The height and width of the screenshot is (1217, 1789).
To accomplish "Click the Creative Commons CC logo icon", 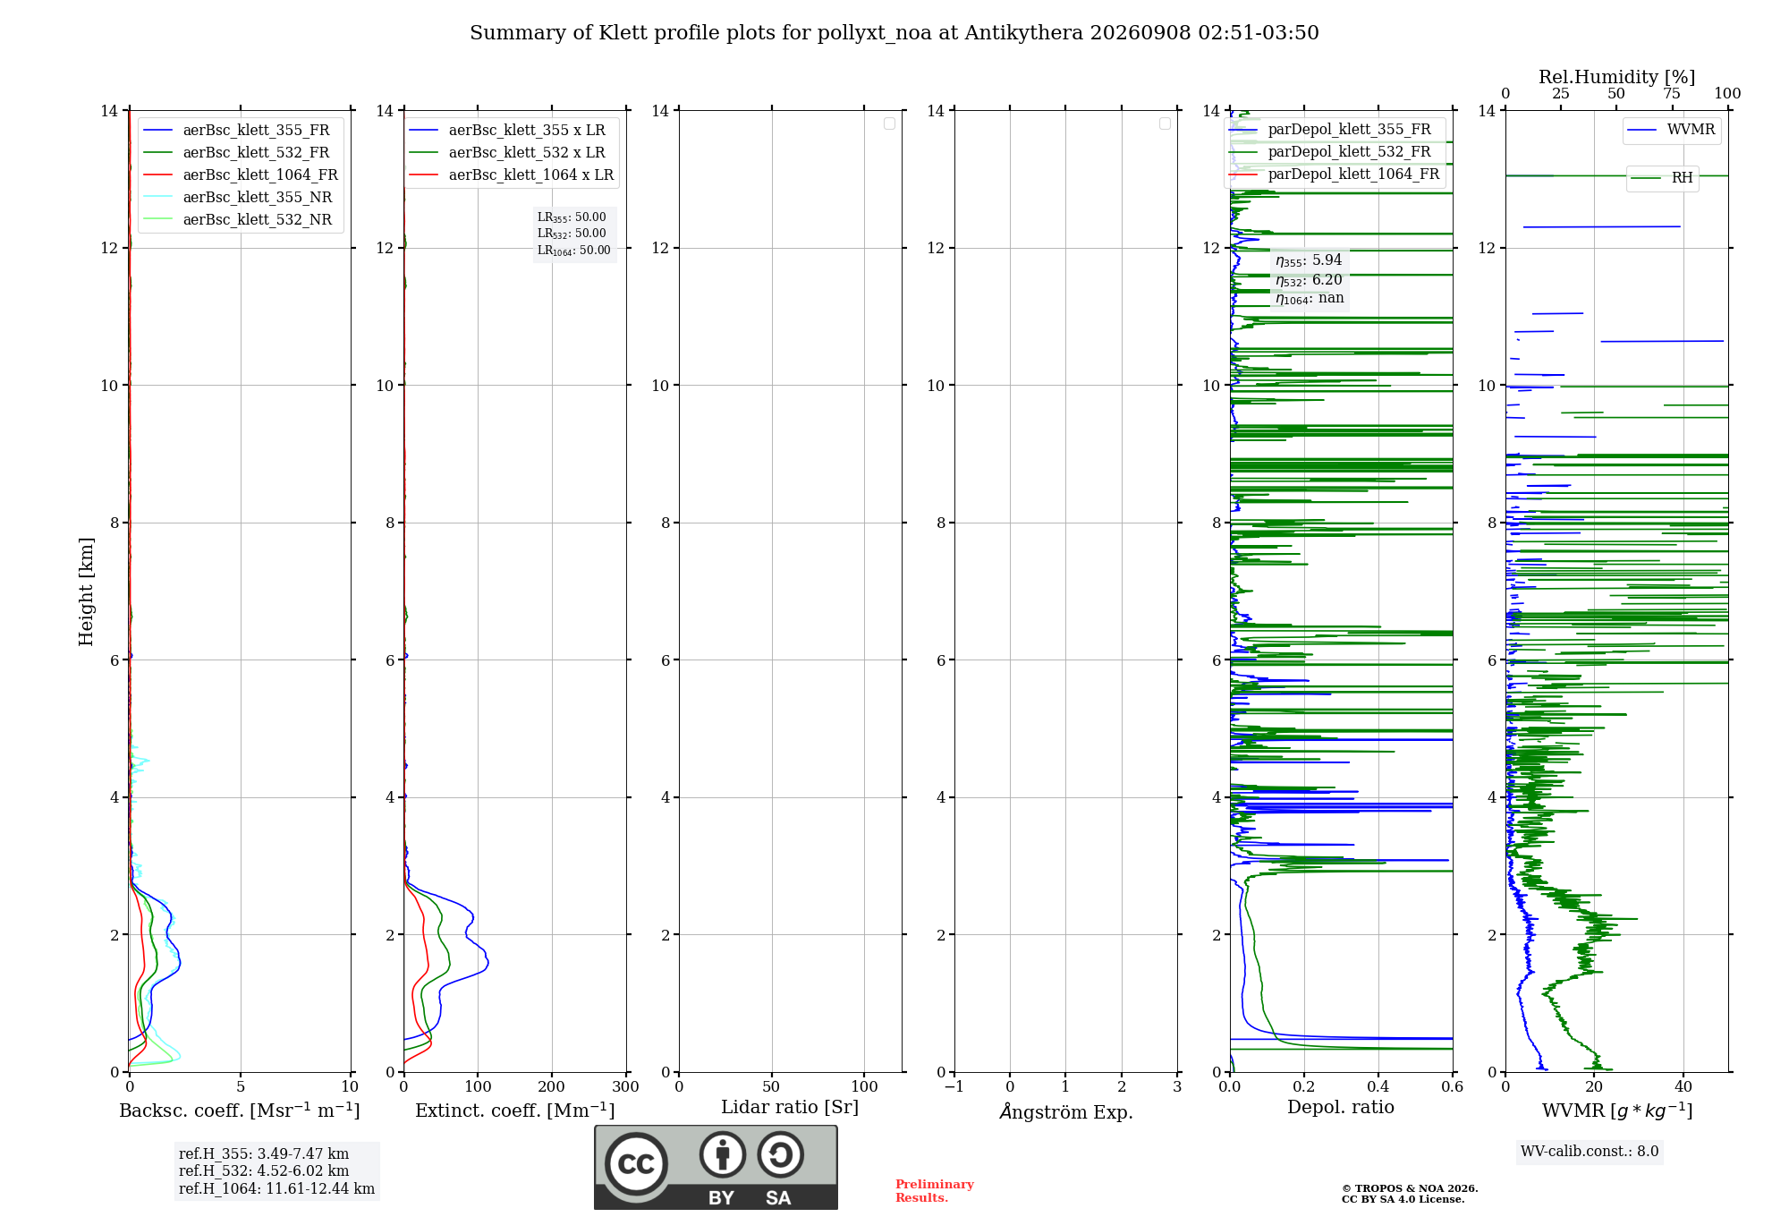I will coord(636,1163).
